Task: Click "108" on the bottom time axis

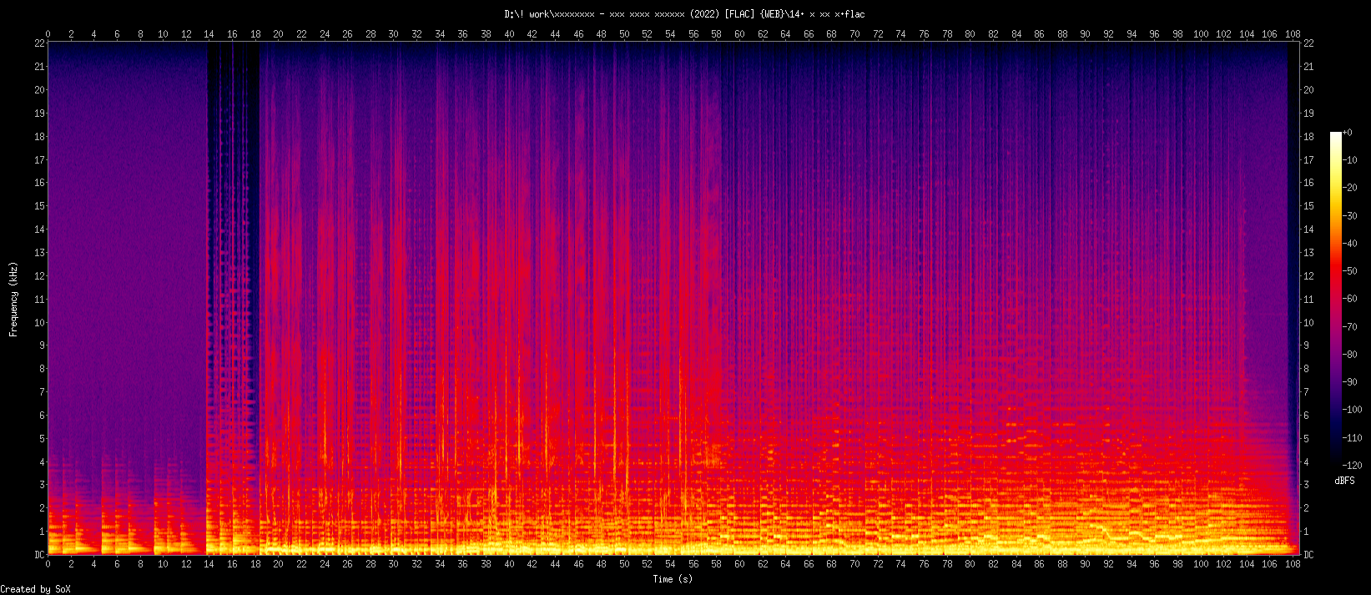Action: pyautogui.click(x=1293, y=564)
